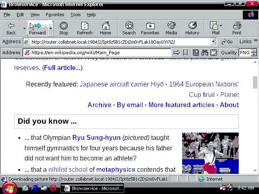The width and height of the screenshot is (259, 194).
Task: Click the system tray volume icon
Action: point(230,188)
